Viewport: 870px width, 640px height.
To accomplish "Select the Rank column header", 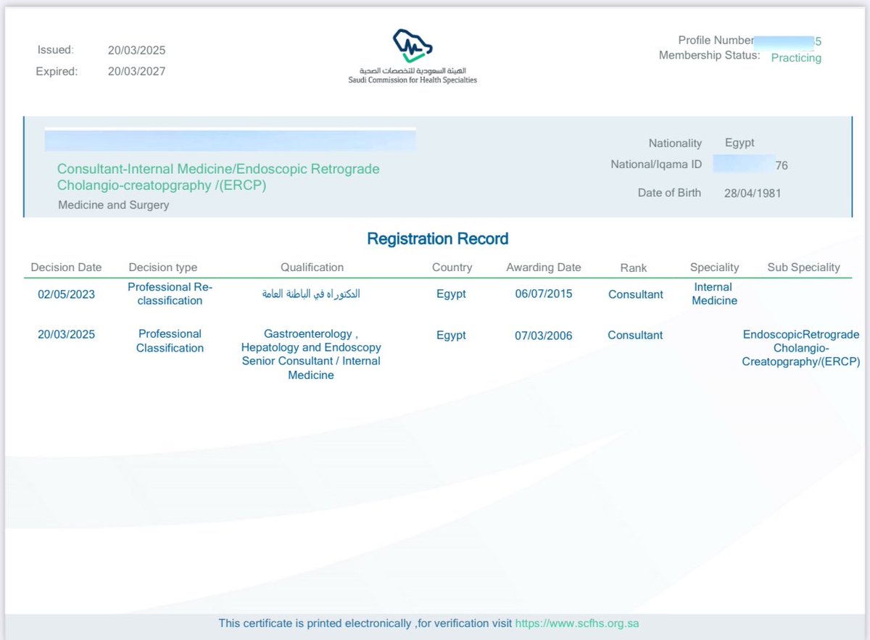I will point(633,267).
